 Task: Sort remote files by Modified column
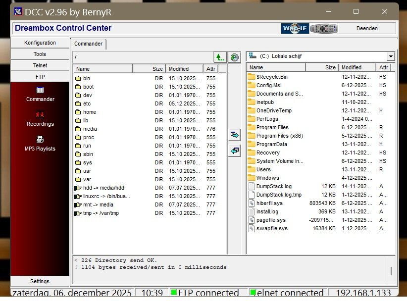[x=184, y=69]
